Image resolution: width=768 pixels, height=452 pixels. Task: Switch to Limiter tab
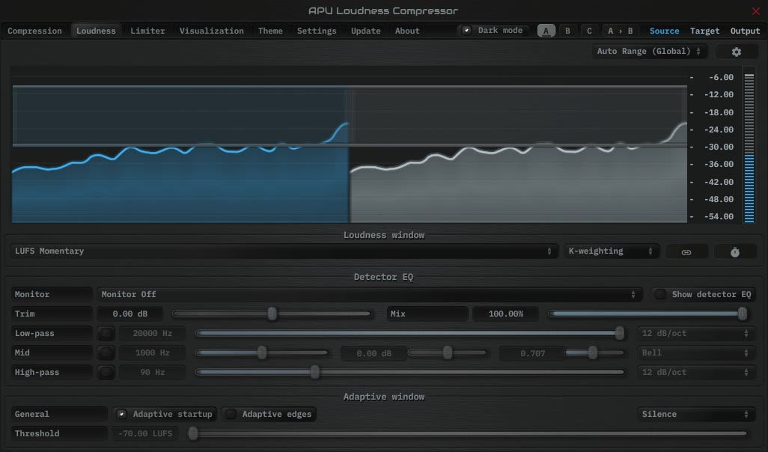click(147, 31)
